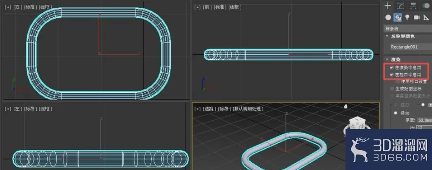432x170 pixels.
Task: Open [线框] shading menu in 顶 viewport
Action: tap(45, 7)
